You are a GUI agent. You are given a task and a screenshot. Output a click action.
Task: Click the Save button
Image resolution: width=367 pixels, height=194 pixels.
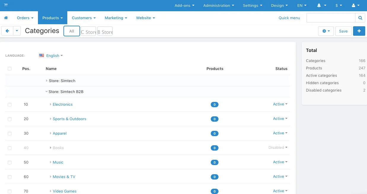(343, 31)
